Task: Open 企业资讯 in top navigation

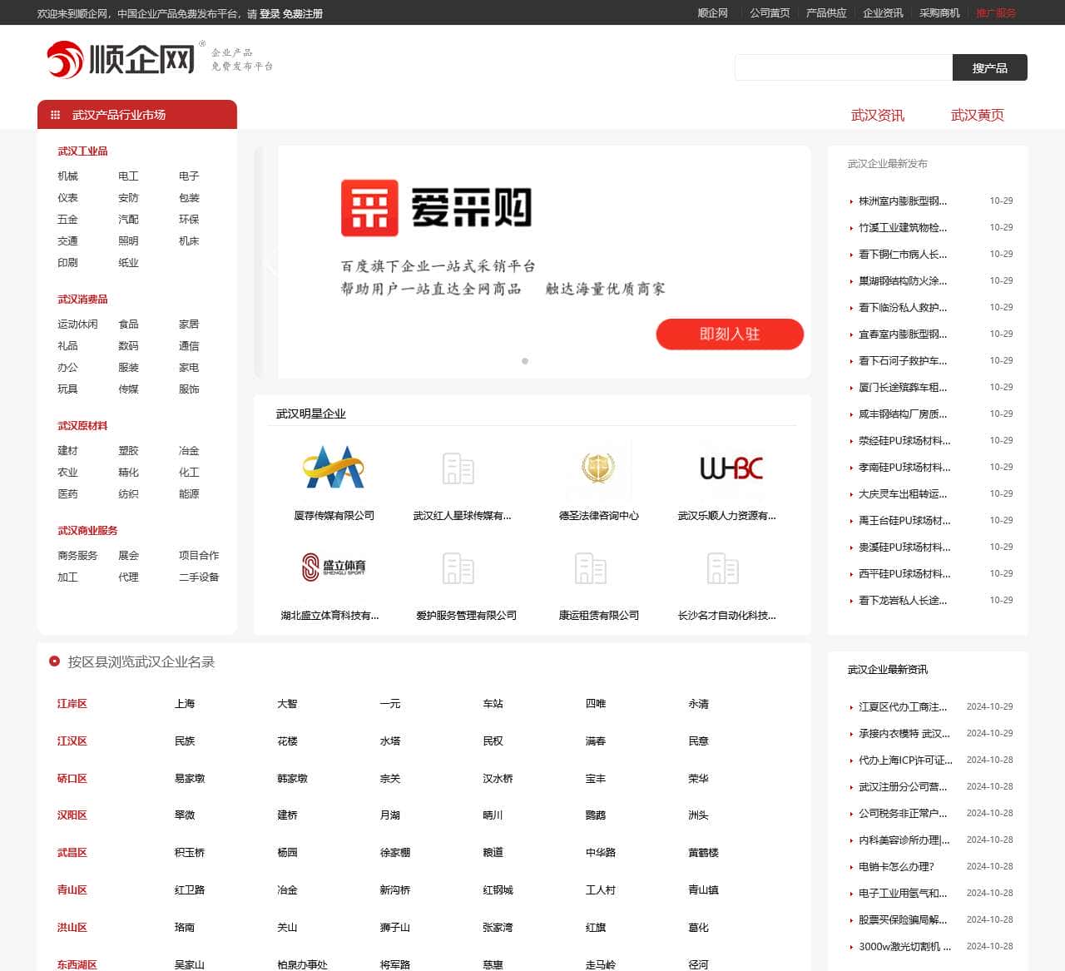Action: coord(883,13)
